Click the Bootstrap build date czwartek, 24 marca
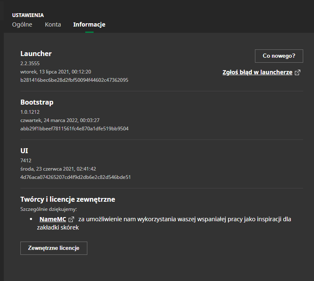Viewport: 314px width, 281px height. [x=60, y=120]
